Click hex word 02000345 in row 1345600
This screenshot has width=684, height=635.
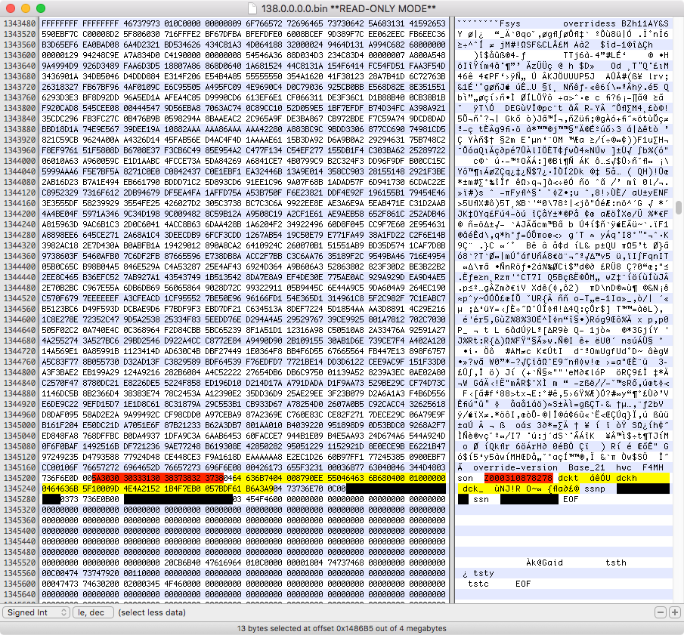click(141, 584)
